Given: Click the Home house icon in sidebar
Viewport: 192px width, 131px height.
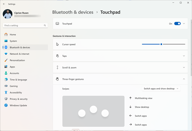Looking at the screenshot, I should point(6,35).
